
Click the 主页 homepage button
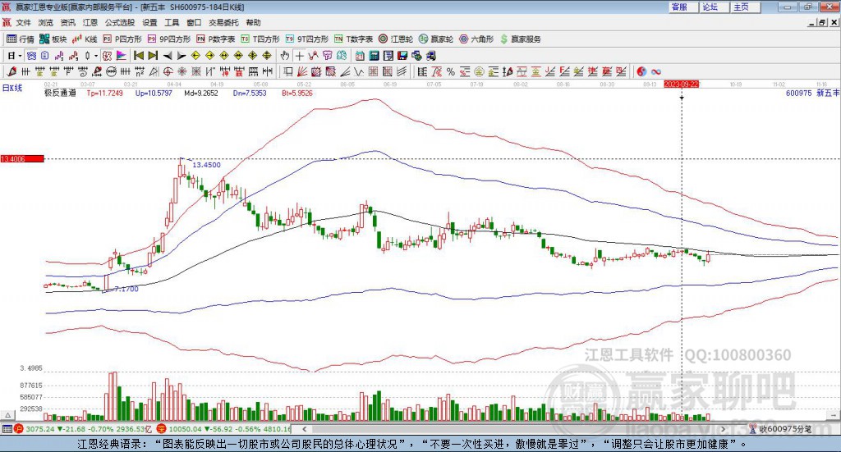745,7
